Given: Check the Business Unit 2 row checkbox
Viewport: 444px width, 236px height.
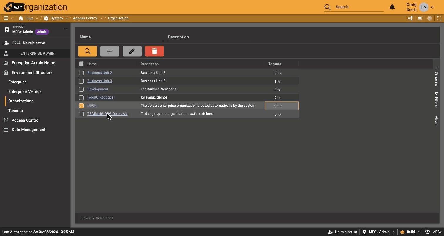Looking at the screenshot, I should pos(81,73).
